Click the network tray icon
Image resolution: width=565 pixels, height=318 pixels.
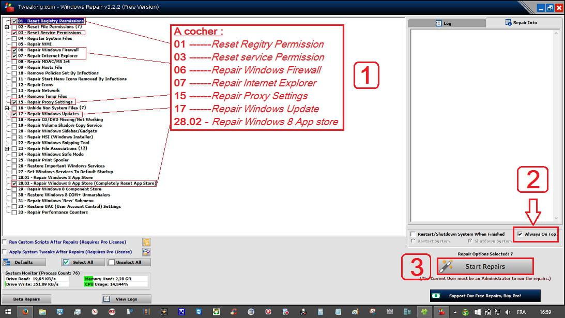click(x=498, y=312)
